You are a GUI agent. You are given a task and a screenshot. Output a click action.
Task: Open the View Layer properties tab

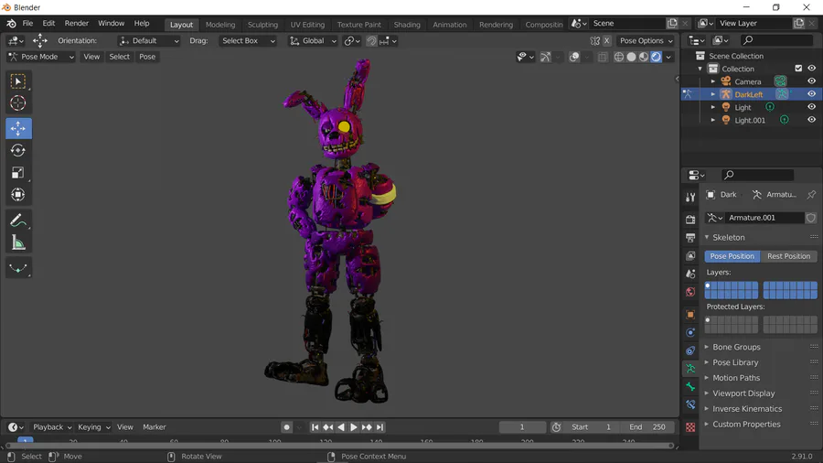pos(690,255)
